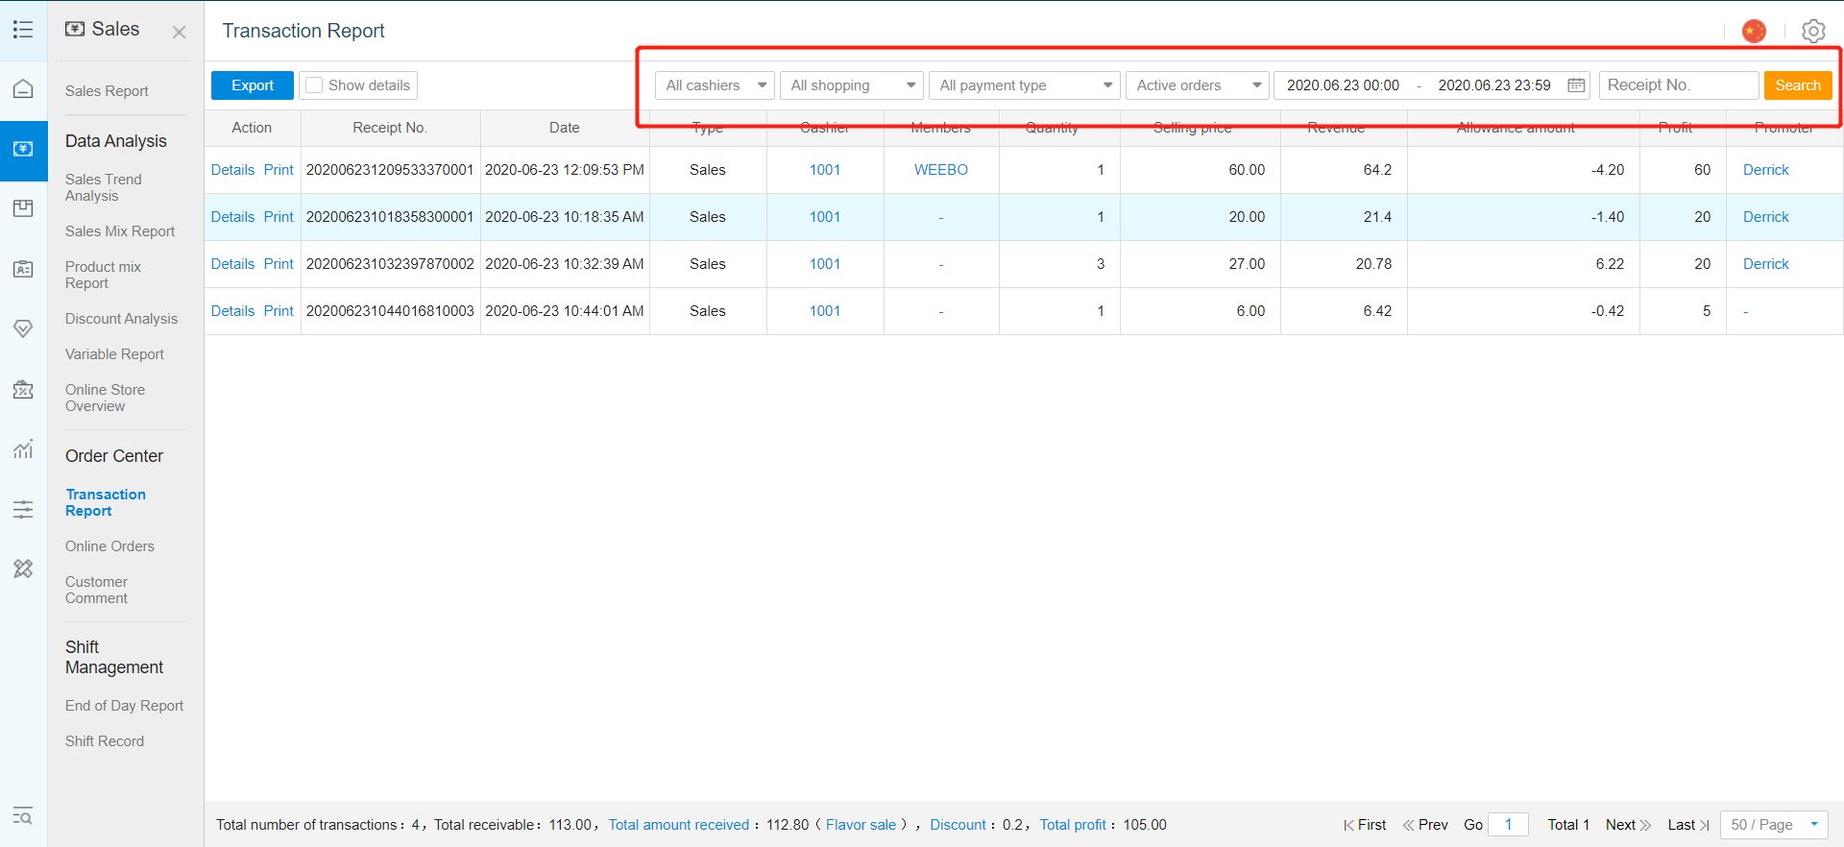Open End of Day Report menu item
Screen dimensions: 1844x847
point(124,706)
